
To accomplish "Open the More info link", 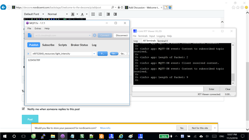I will [x=105, y=128].
